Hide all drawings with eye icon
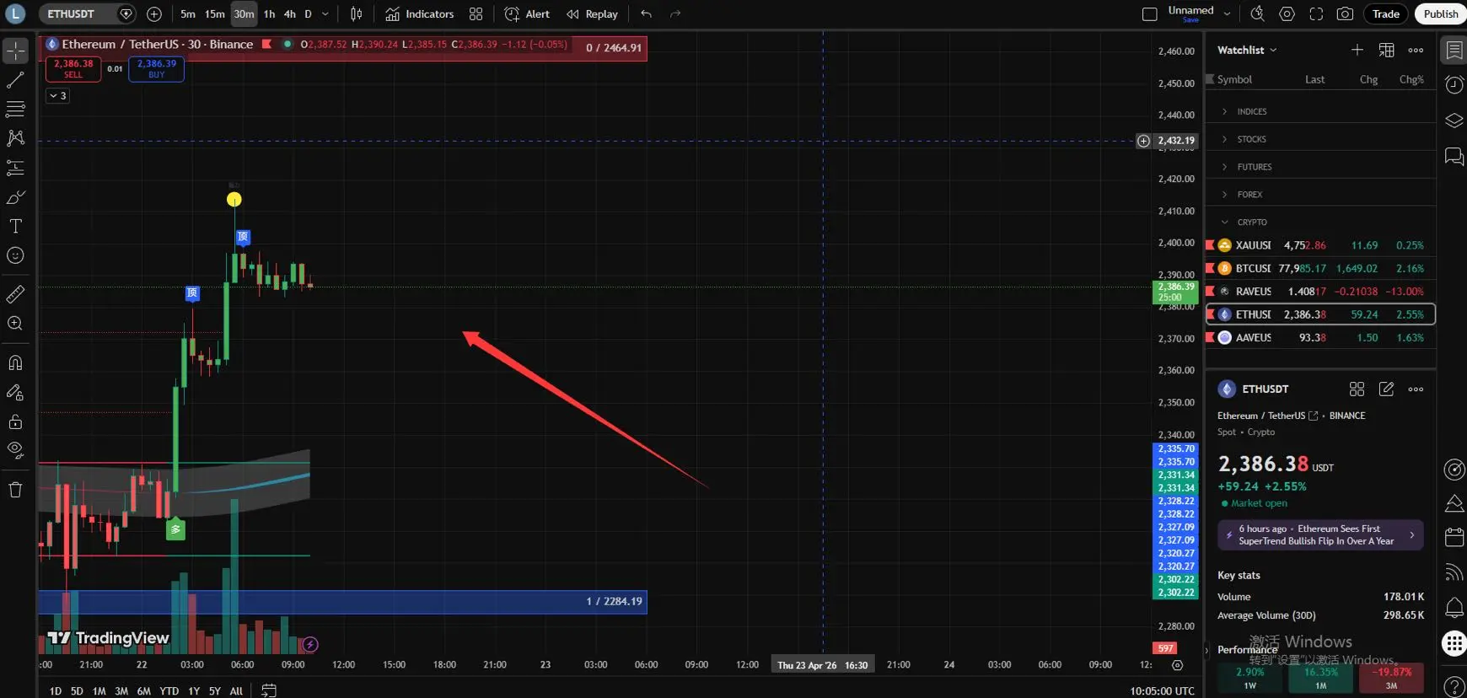 tap(15, 450)
